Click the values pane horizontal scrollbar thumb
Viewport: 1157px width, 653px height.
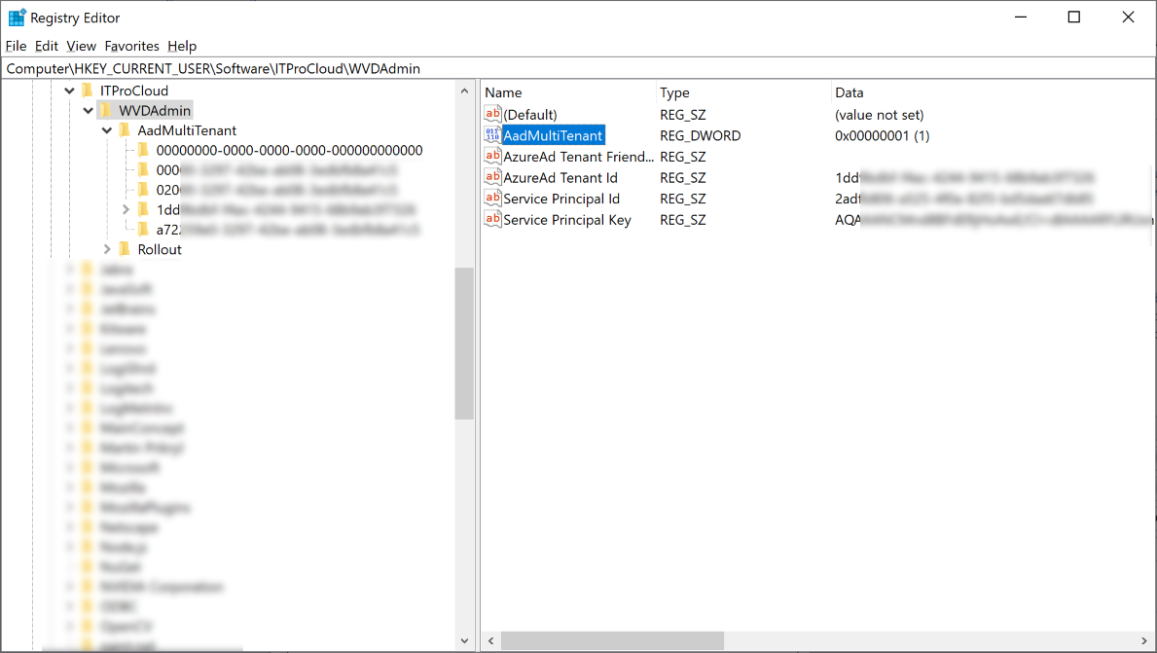(x=612, y=640)
